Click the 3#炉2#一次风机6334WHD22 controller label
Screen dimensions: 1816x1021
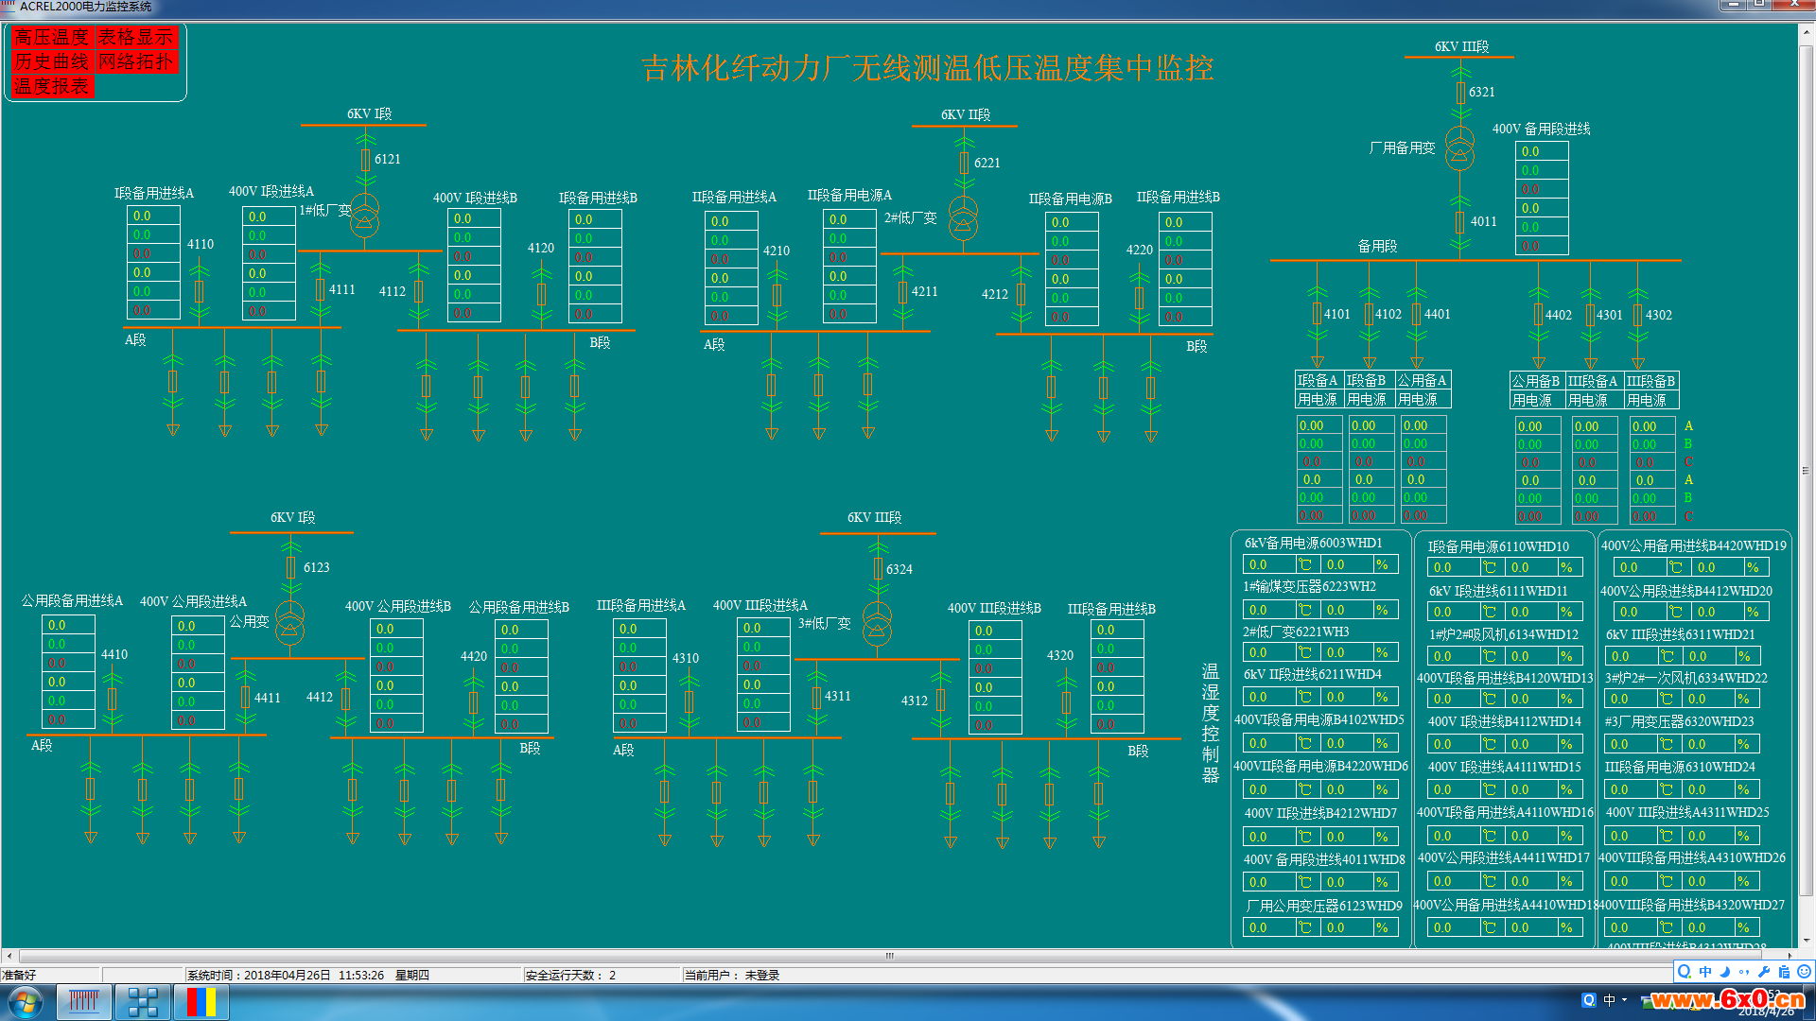click(x=1686, y=678)
